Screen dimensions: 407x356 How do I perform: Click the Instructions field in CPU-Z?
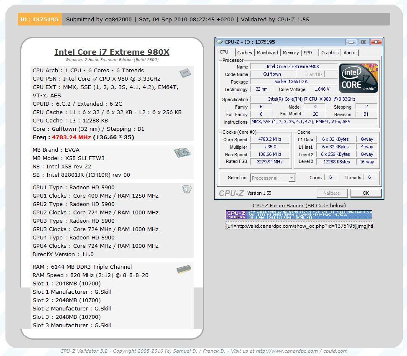(314, 122)
